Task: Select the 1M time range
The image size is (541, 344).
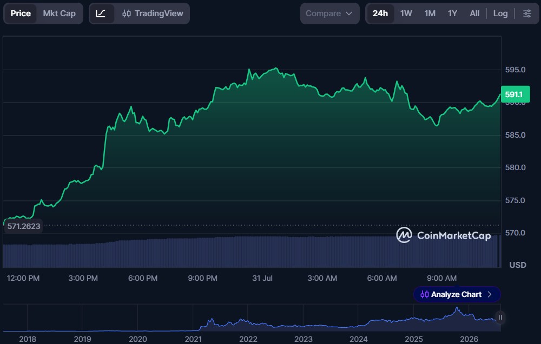Action: click(430, 14)
